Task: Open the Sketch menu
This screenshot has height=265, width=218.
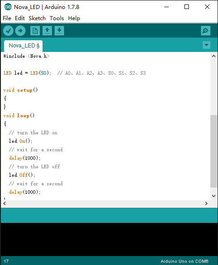Action: point(37,18)
